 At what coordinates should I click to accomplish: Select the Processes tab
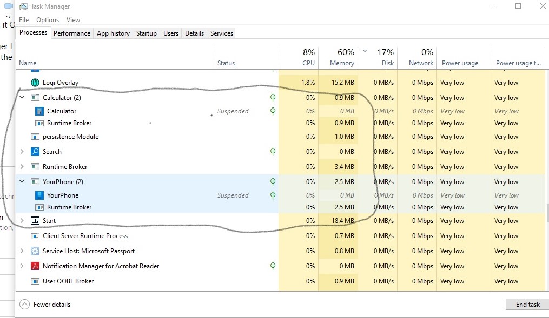[33, 32]
